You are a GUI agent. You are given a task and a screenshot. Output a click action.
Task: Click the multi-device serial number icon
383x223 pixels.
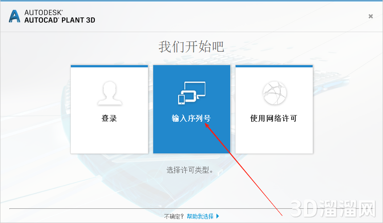pyautogui.click(x=192, y=93)
